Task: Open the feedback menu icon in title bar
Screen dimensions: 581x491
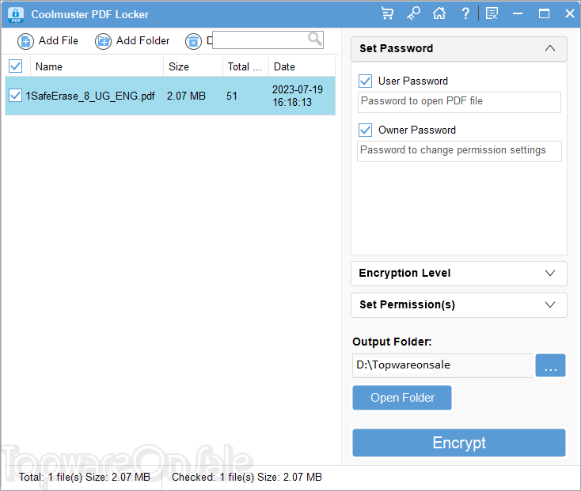Action: pos(492,14)
